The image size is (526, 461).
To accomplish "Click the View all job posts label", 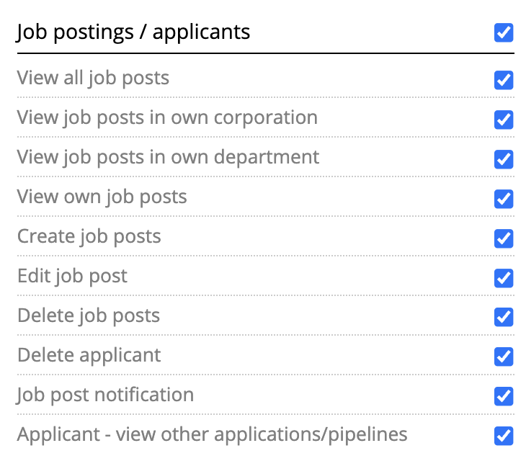I will pos(93,78).
